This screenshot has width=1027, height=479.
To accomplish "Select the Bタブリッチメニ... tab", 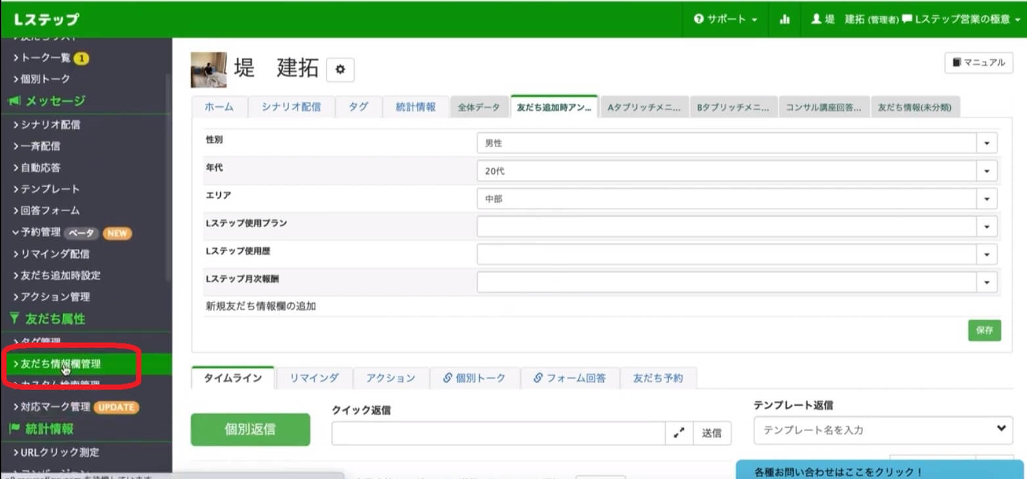I will coord(733,108).
